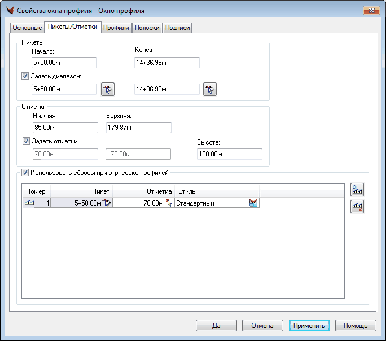Viewport: 386px width, 341px height.
Task: Open help with Помощь button
Action: click(356, 326)
